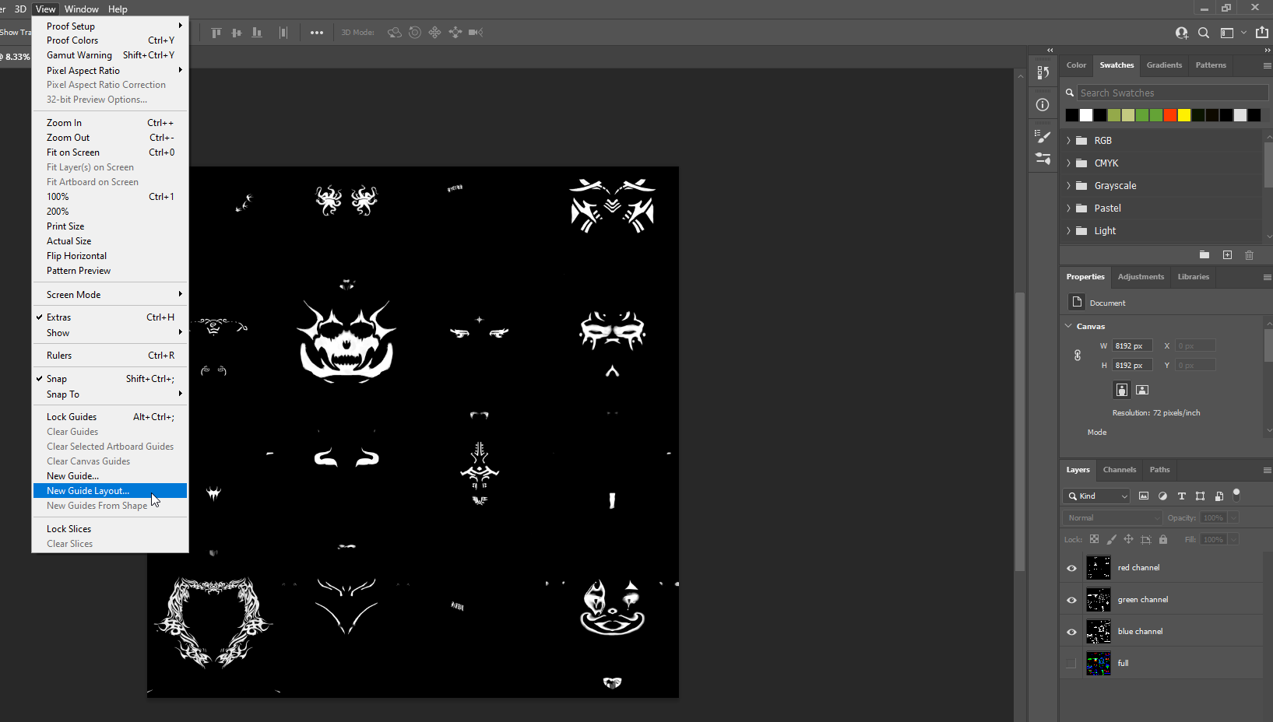Image resolution: width=1273 pixels, height=722 pixels.
Task: Set canvas to landscape orientation
Action: point(1142,390)
